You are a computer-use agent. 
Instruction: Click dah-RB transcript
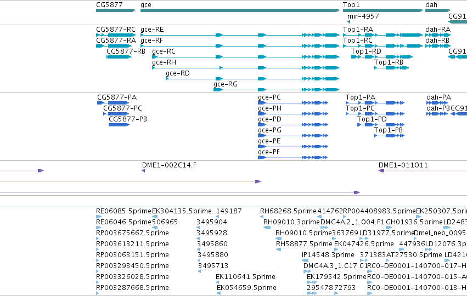438,46
